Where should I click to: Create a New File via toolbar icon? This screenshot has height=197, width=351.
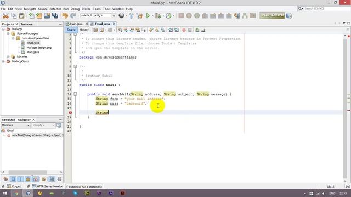(32, 16)
